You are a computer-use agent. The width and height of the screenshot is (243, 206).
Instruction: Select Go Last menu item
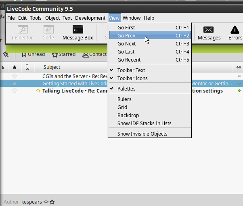tap(150, 52)
